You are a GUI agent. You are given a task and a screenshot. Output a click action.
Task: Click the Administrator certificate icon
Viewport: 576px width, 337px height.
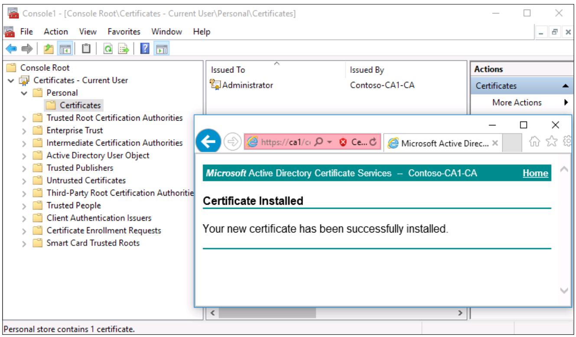tap(215, 85)
